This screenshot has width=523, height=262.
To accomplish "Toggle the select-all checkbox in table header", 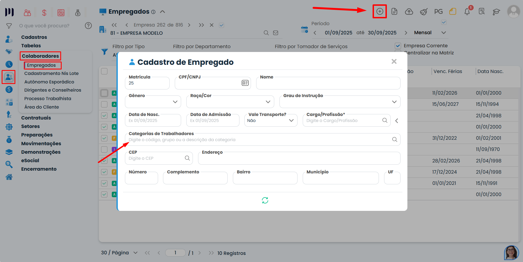I will tap(104, 71).
